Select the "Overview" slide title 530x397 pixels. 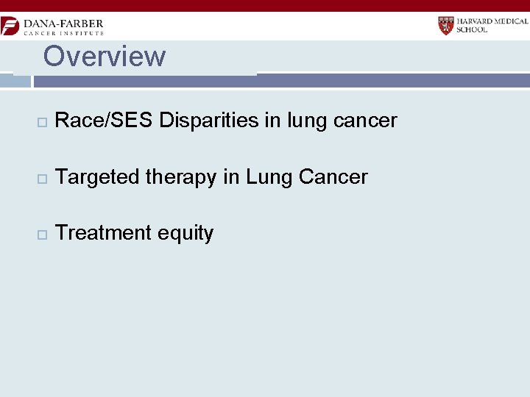(105, 57)
